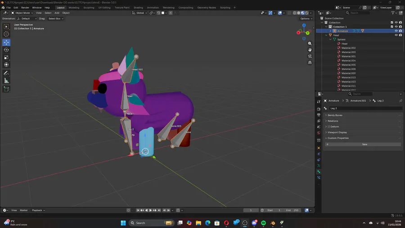Open the Tool properties tab

319,101
